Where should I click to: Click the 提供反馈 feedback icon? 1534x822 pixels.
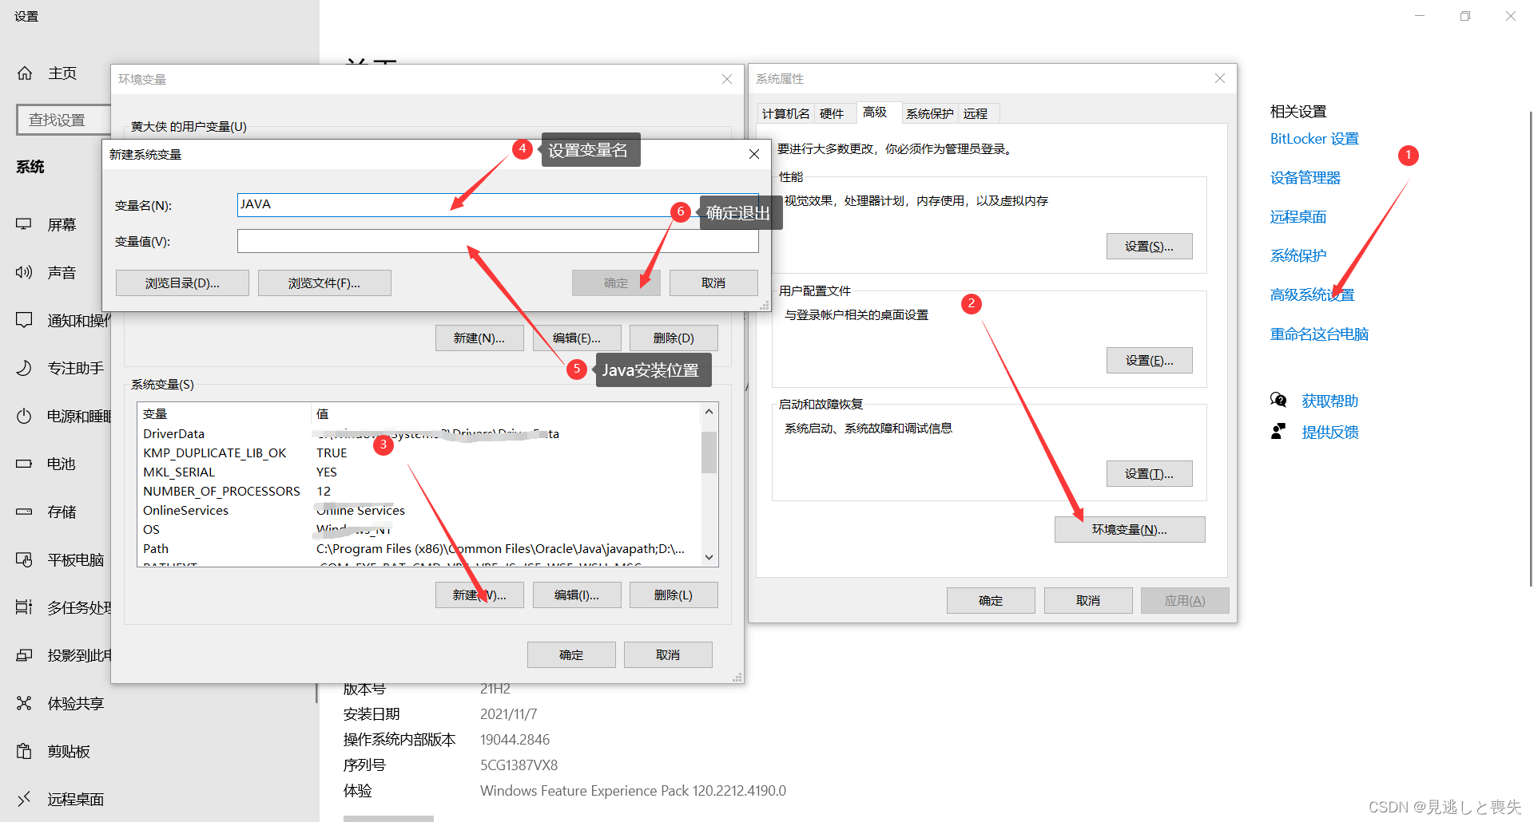point(1279,431)
